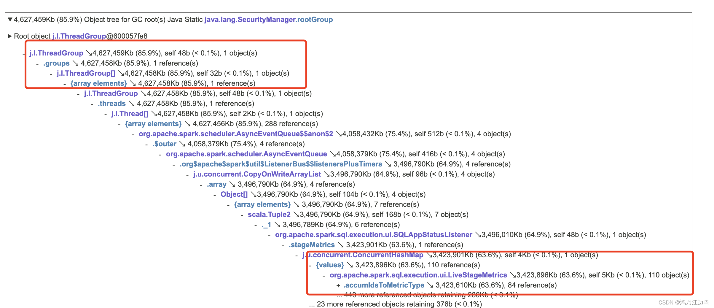The height and width of the screenshot is (308, 714).
Task: Open the scala.Tuple2 class link
Action: pos(269,215)
